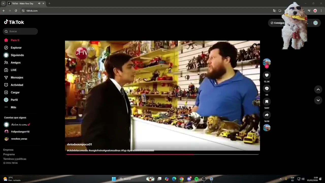Show hidden system tray icons
The width and height of the screenshot is (325, 183).
pyautogui.click(x=281, y=179)
